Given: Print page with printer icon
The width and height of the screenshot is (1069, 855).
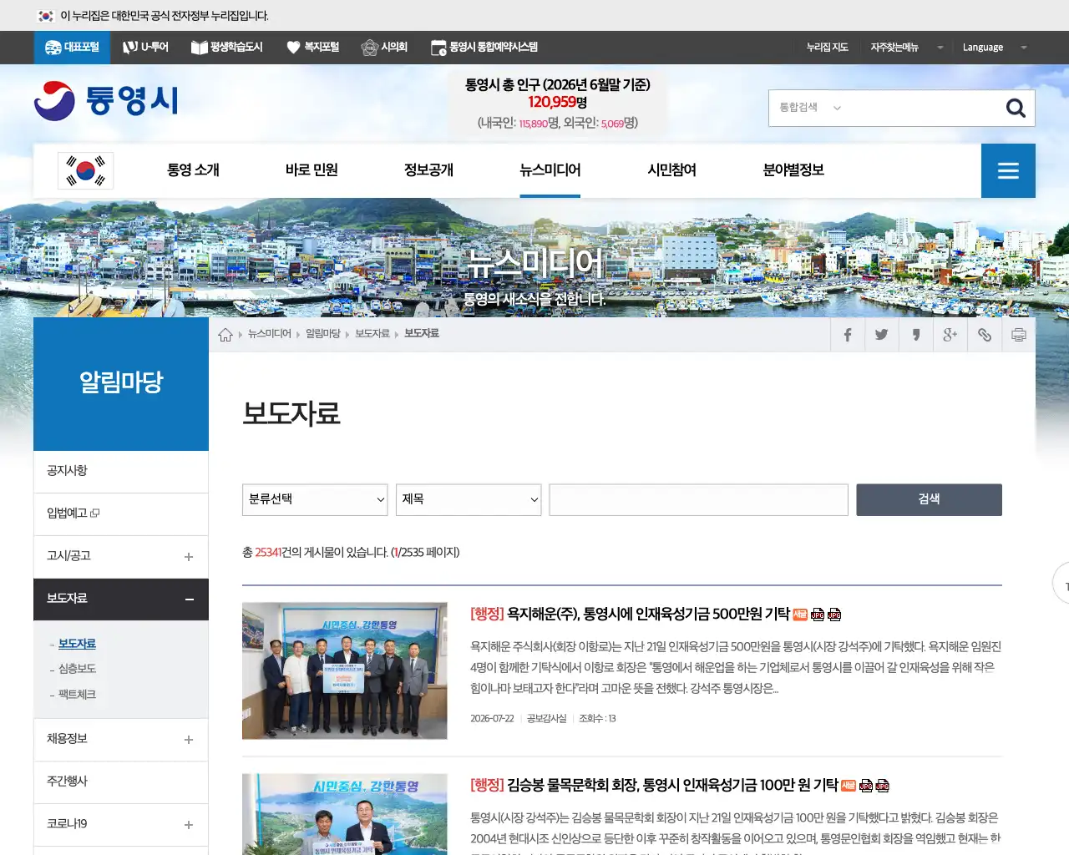Looking at the screenshot, I should pyautogui.click(x=1019, y=335).
